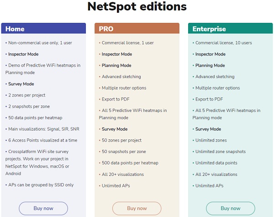
Task: Click Buy now under Home edition
Action: (x=43, y=208)
